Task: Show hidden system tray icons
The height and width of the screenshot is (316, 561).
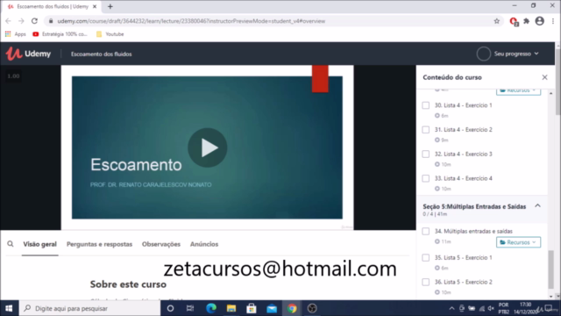Action: [x=451, y=308]
